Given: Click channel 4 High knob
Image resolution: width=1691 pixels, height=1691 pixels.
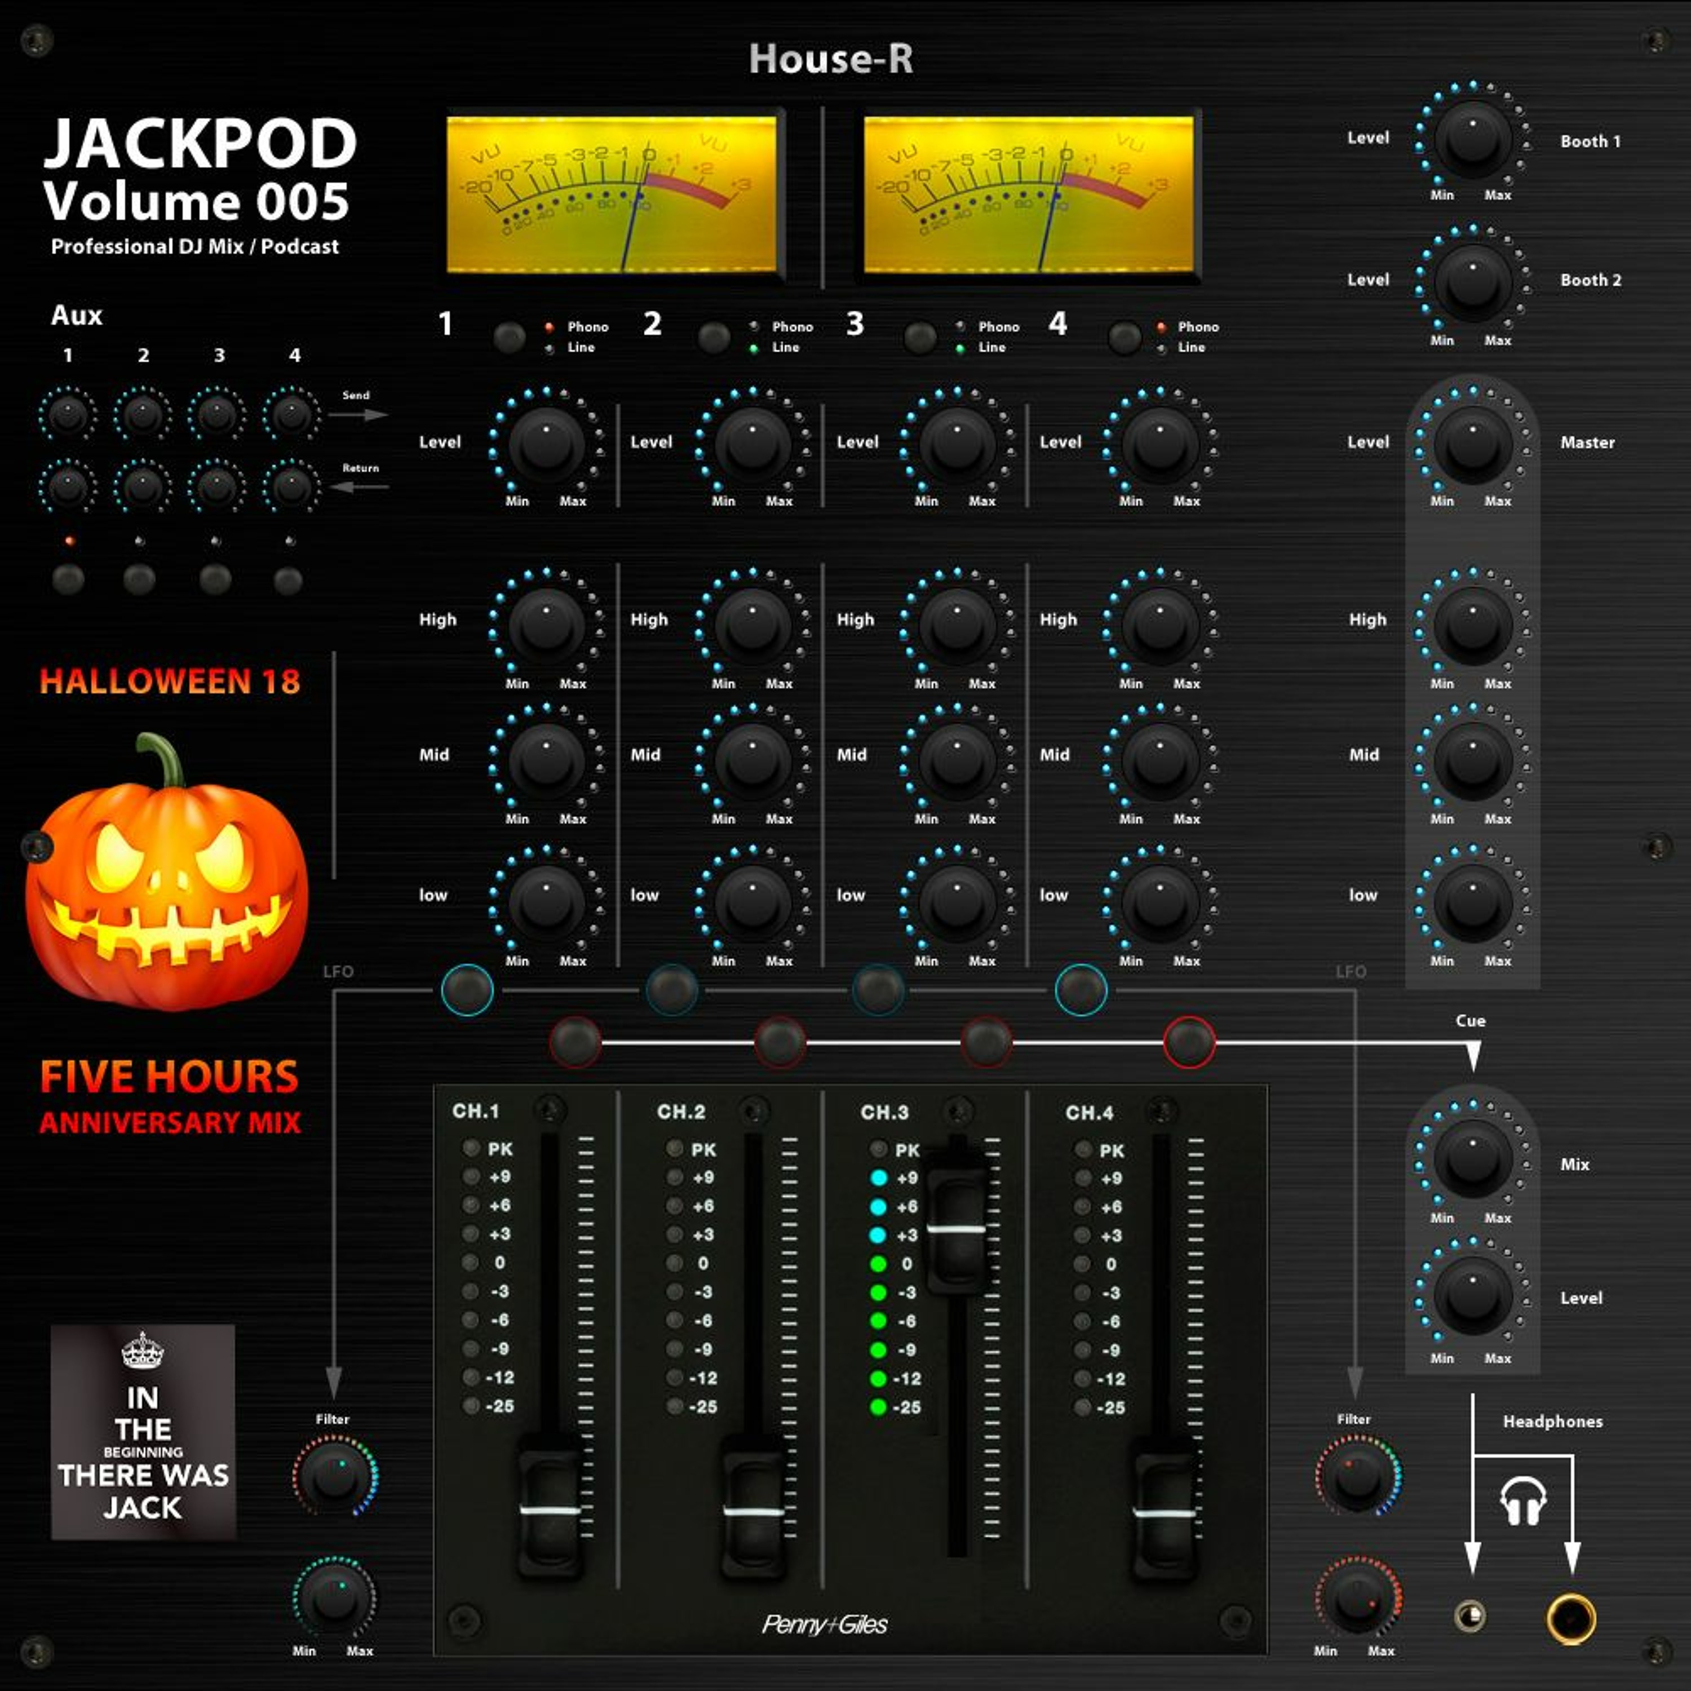Looking at the screenshot, I should 1161,627.
